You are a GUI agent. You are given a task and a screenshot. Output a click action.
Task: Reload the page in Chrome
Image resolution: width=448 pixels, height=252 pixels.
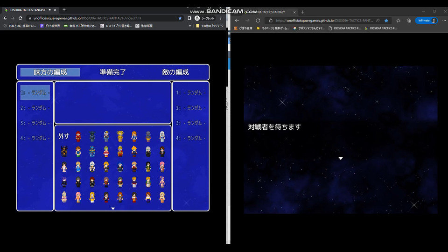pyautogui.click(x=20, y=18)
